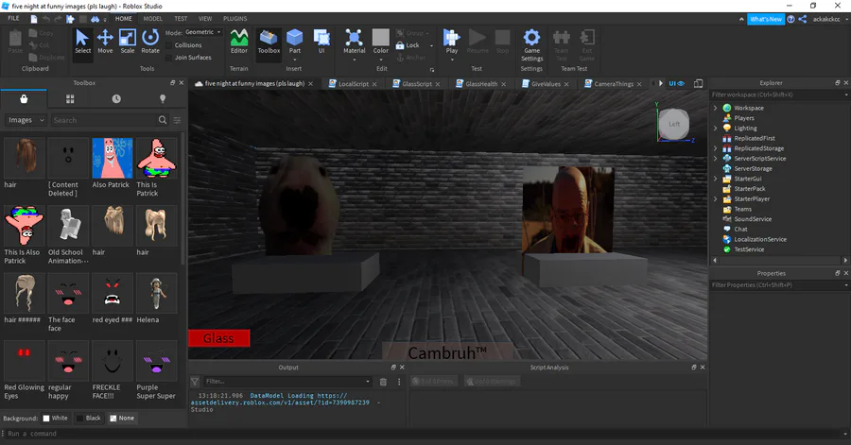851x445 pixels.
Task: Open the Toolbox from ribbon
Action: (269, 42)
